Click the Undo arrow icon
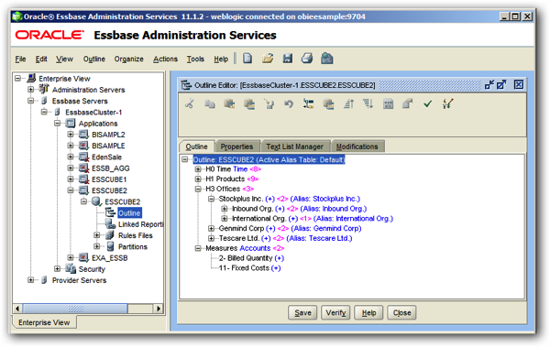The image size is (550, 347). coord(289,104)
